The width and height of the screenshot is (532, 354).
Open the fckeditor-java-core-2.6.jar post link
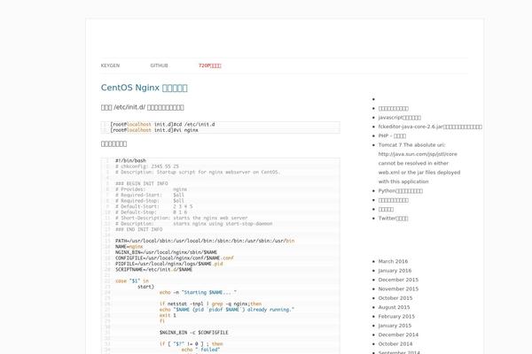click(x=430, y=127)
